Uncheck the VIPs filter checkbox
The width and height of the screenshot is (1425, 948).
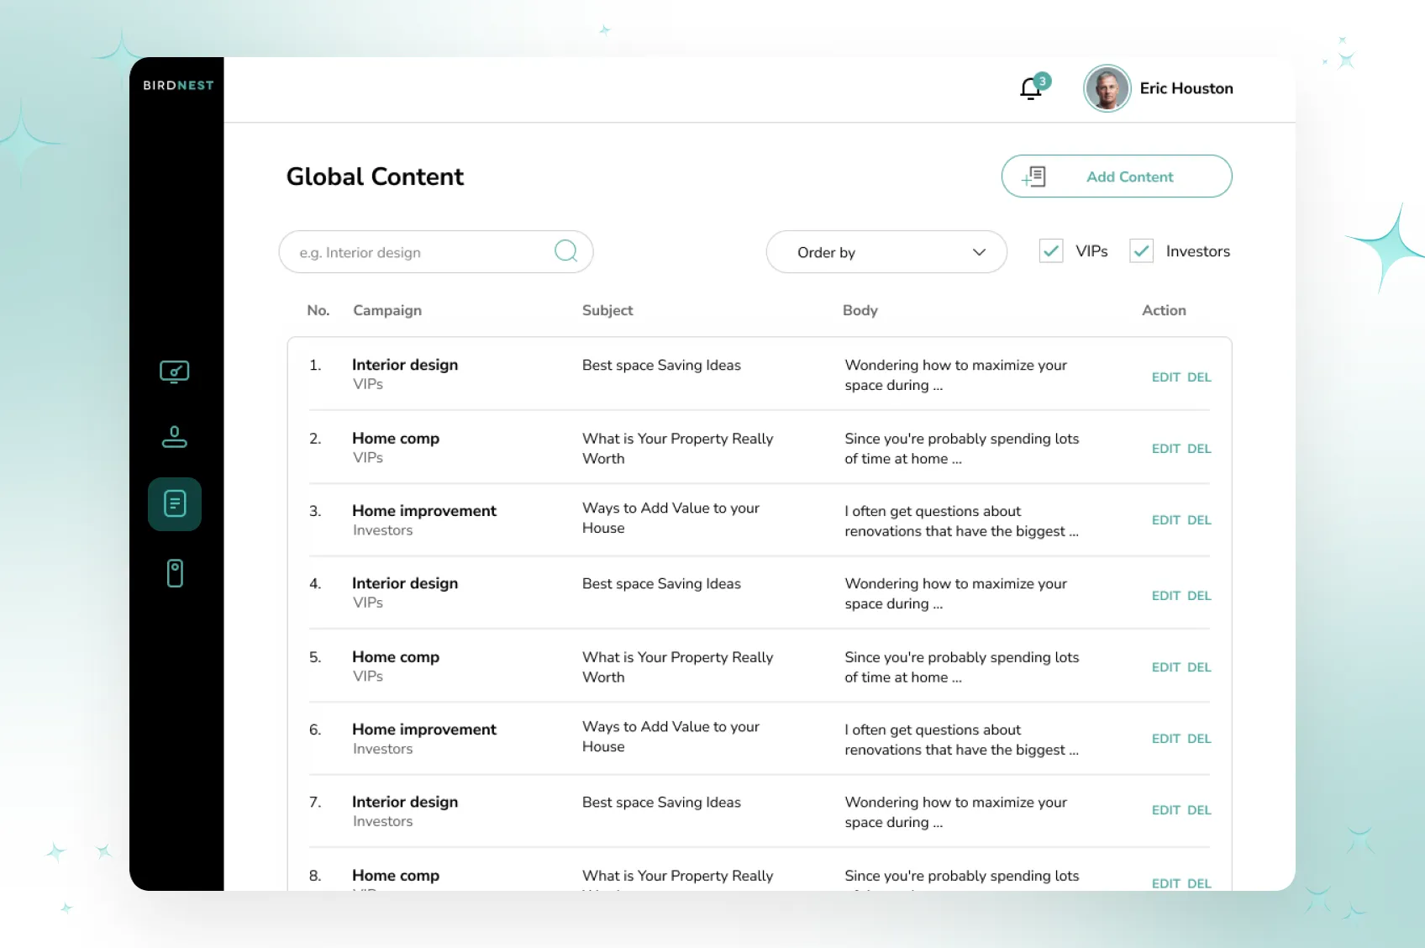(x=1050, y=251)
